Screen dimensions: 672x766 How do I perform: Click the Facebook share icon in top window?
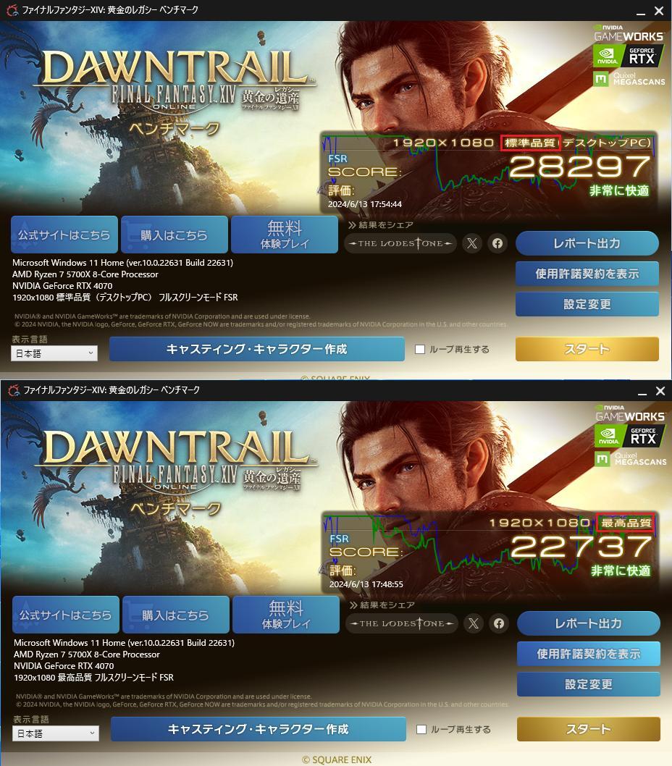[497, 243]
